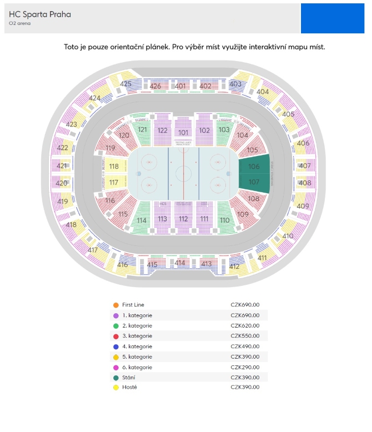Click the green 2. kategorie legend dot
Screen dimensions: 372x432
pyautogui.click(x=115, y=325)
